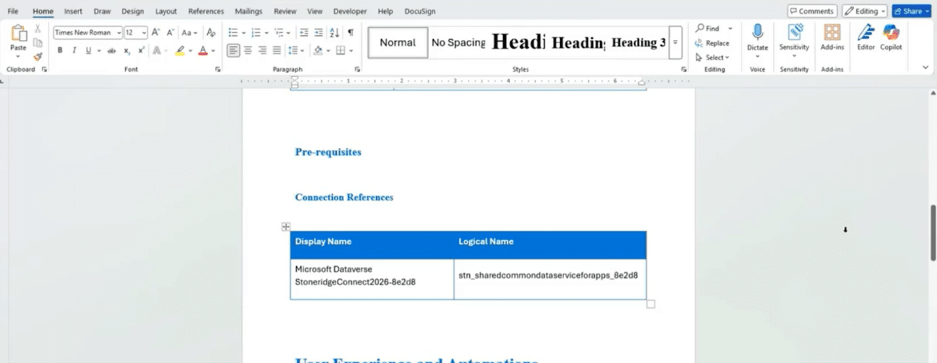Click the Paste clipboard icon
Screen dimensions: 937x363
tap(18, 34)
